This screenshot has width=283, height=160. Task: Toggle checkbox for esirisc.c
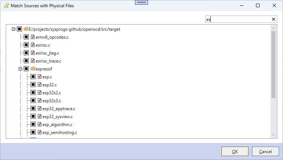(x=26, y=45)
